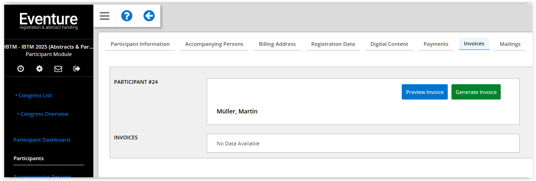536x181 pixels.
Task: Switch to Digital Content tab
Action: (x=389, y=44)
